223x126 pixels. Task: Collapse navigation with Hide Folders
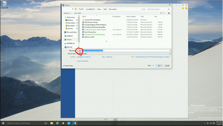click(68, 66)
